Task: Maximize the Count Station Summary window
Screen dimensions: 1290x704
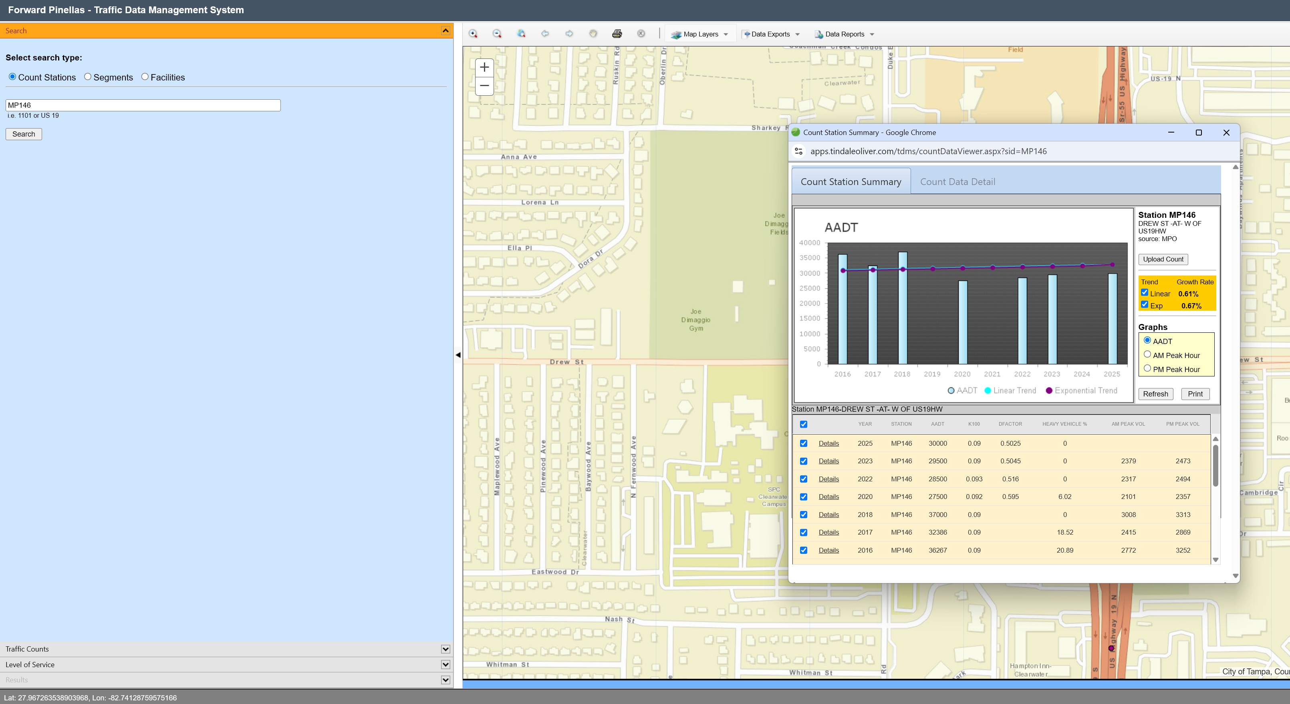Action: [1198, 132]
